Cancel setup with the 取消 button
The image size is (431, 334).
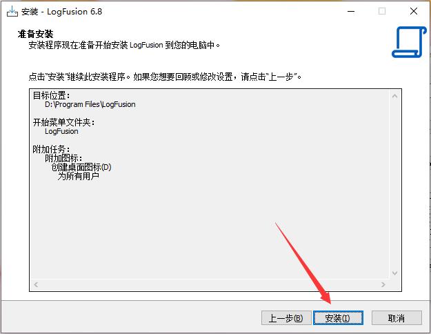click(397, 318)
